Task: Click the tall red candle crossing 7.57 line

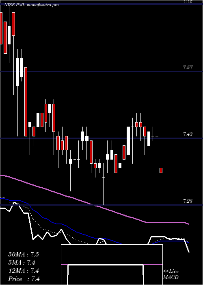Action: [x=26, y=102]
